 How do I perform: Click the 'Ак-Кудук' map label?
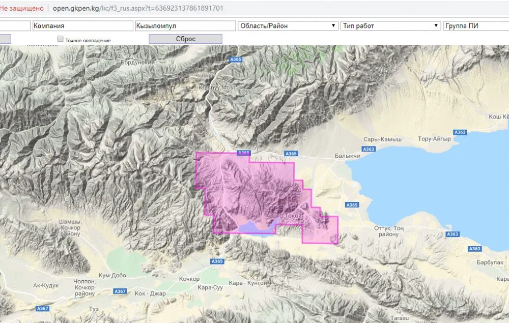[x=46, y=285]
